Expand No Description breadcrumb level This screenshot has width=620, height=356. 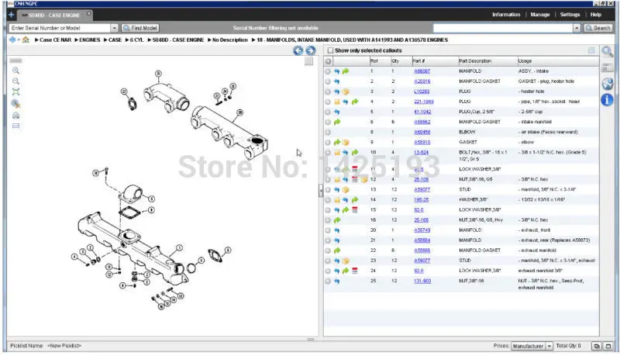[x=209, y=40]
